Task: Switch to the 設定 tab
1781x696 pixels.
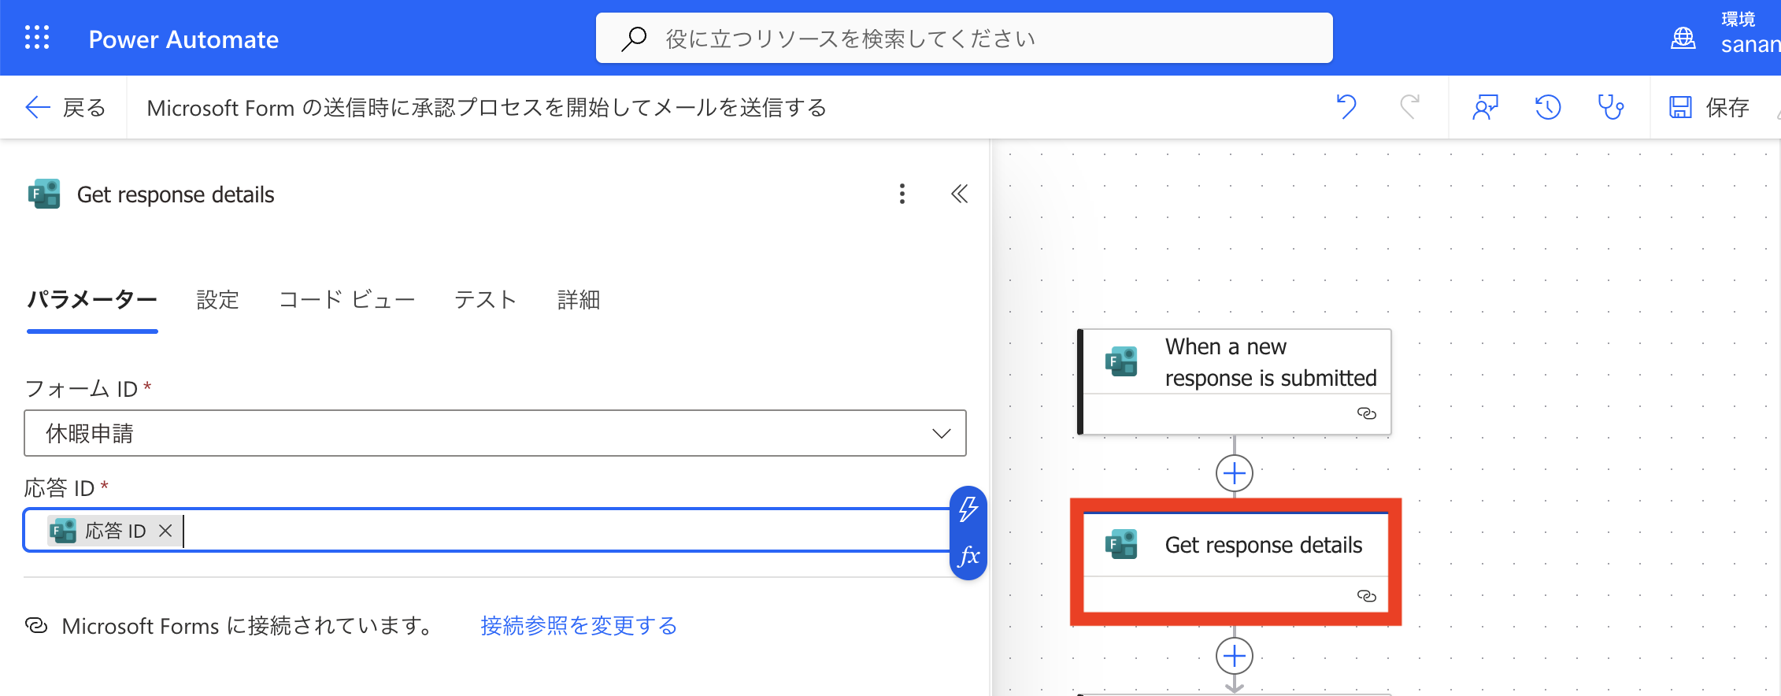Action: [217, 300]
